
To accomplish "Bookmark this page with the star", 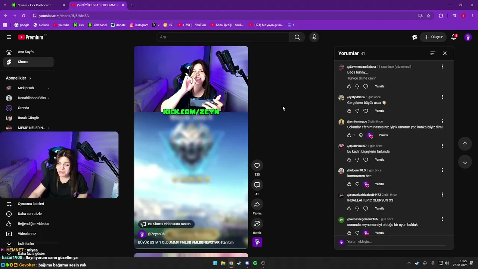I will [x=428, y=16].
